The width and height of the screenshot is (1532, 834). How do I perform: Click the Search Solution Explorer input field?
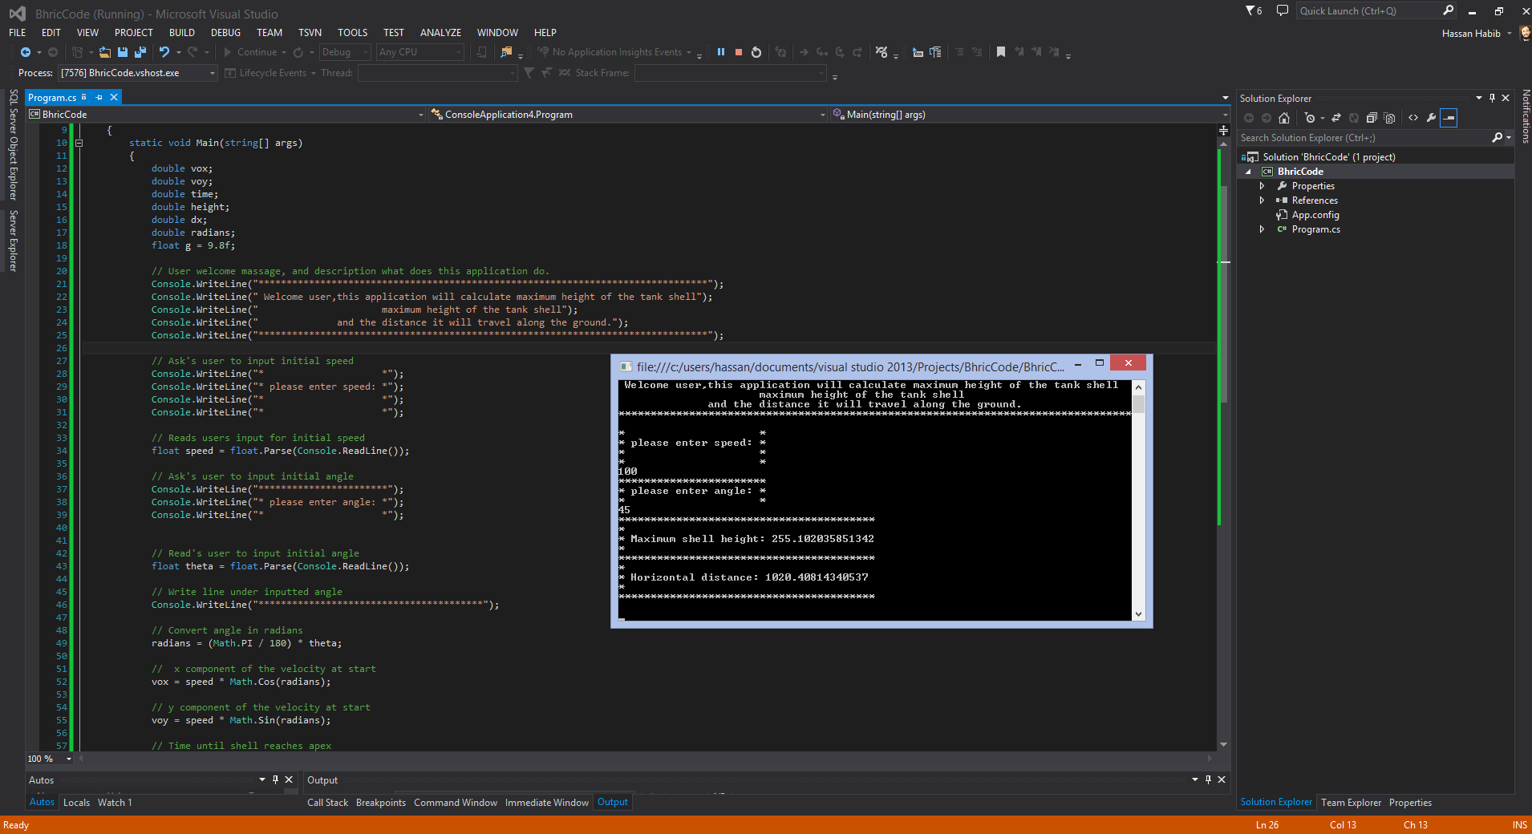click(x=1362, y=138)
